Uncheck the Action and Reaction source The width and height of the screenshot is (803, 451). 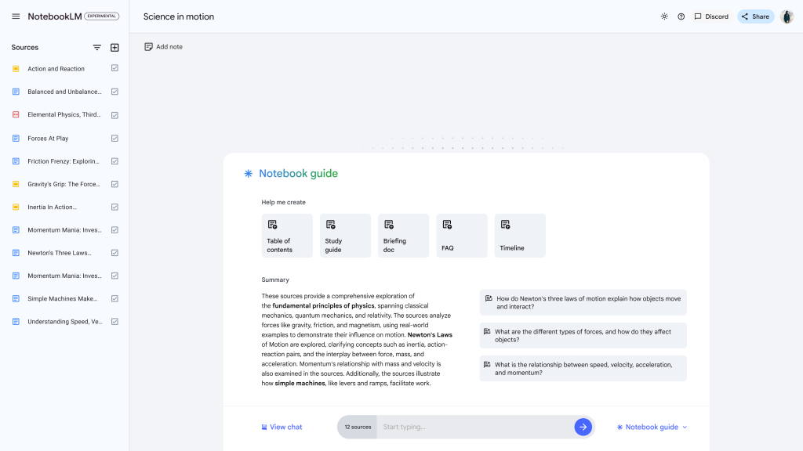(114, 69)
